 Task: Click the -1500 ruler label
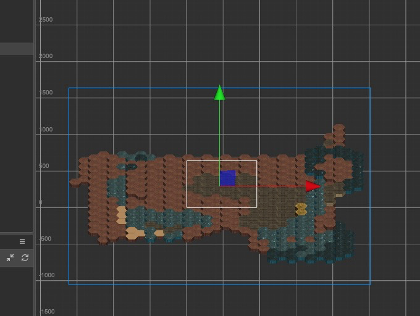tap(46, 311)
